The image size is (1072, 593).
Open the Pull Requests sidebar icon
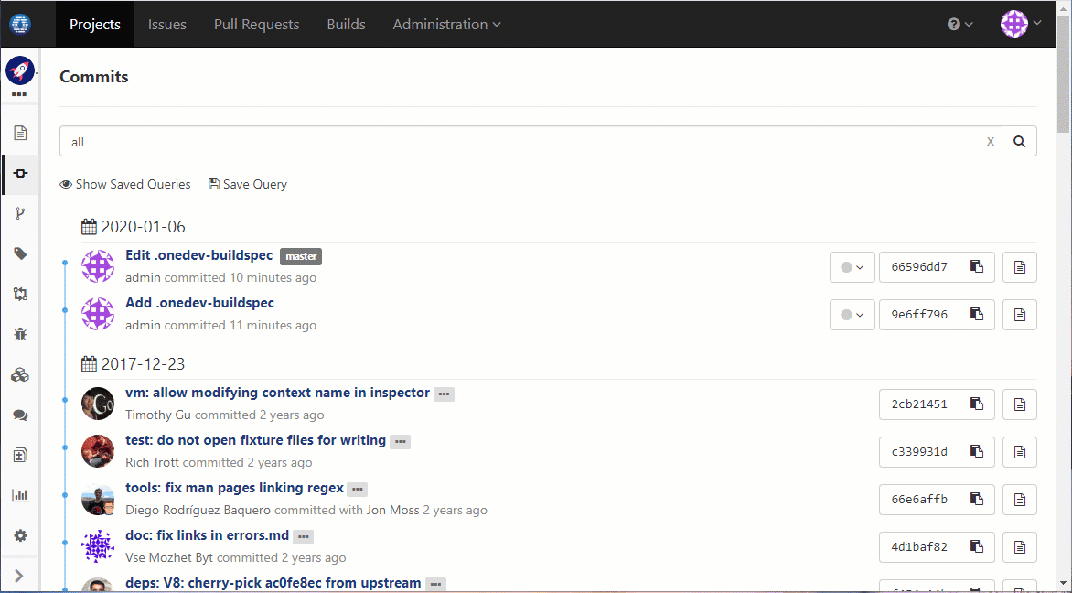(20, 294)
